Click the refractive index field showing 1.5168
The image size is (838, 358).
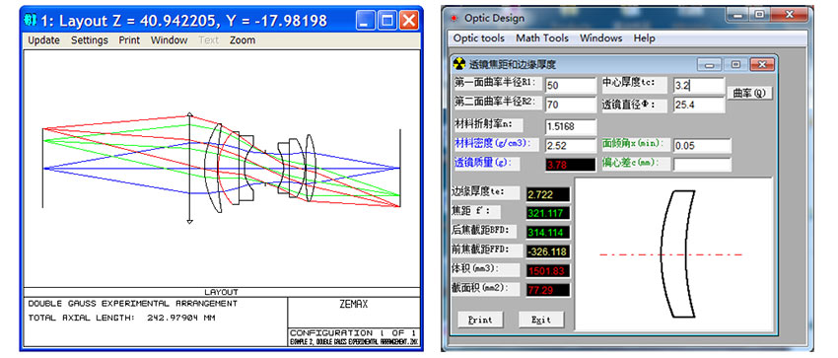(570, 126)
